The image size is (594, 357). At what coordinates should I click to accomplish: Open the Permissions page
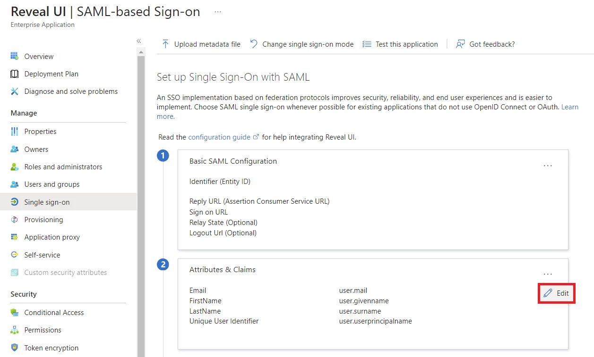click(x=68, y=330)
